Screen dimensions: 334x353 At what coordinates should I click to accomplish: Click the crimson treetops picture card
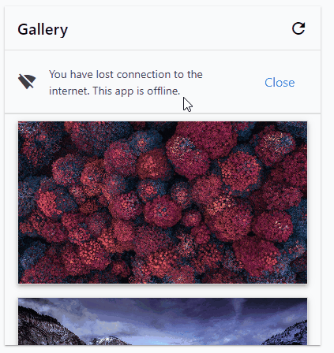coord(163,203)
